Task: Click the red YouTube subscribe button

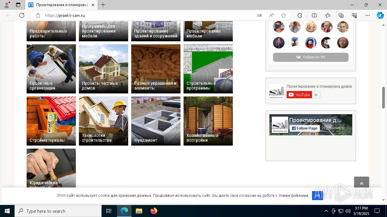Action: [x=299, y=95]
